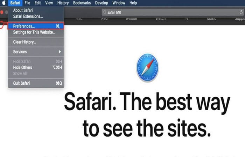
Task: Choose Settings for This Website…
Action: tap(36, 32)
